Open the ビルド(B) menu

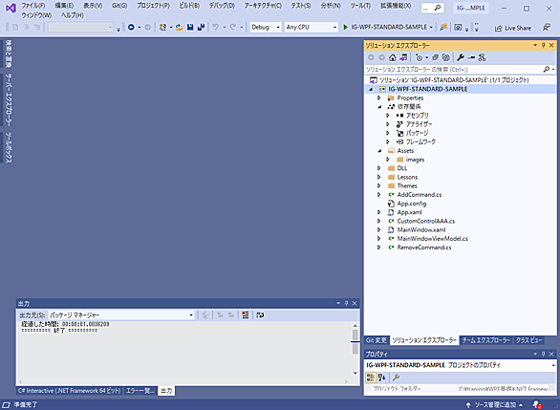point(189,6)
